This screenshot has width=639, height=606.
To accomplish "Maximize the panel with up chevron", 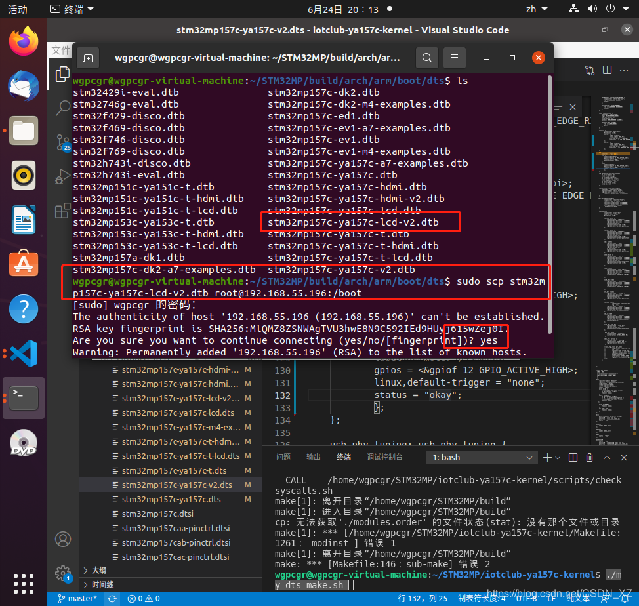I will [x=607, y=457].
